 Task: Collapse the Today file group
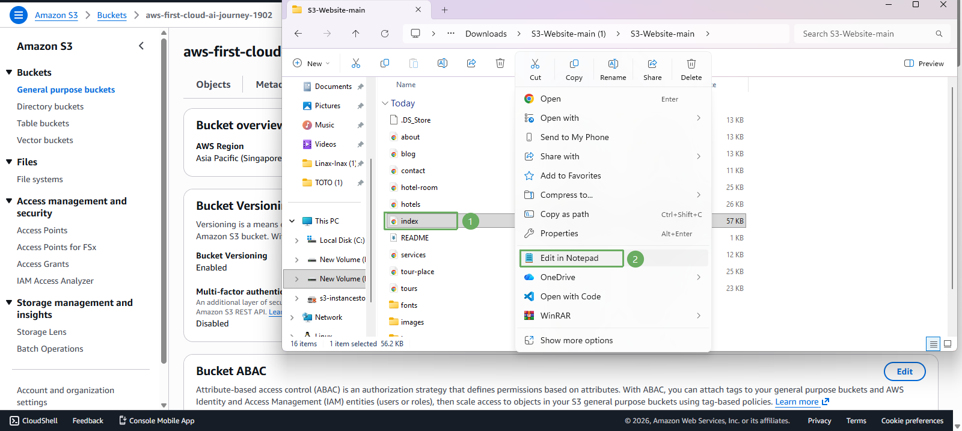click(x=385, y=103)
